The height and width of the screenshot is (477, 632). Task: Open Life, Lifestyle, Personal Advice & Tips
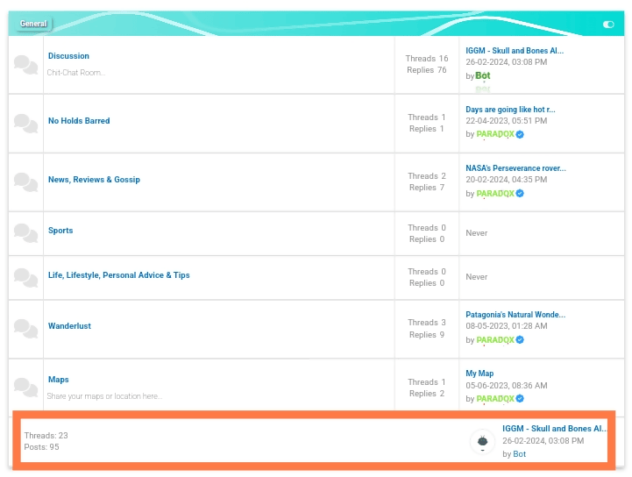pyautogui.click(x=118, y=275)
